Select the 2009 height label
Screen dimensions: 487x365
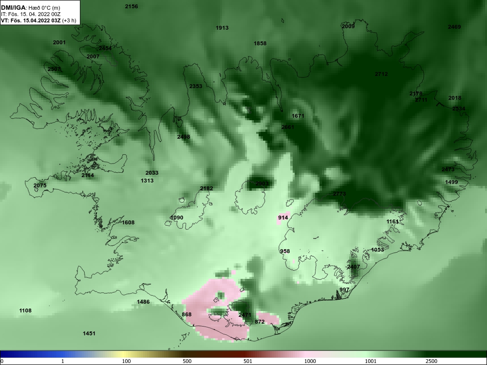tap(348, 27)
